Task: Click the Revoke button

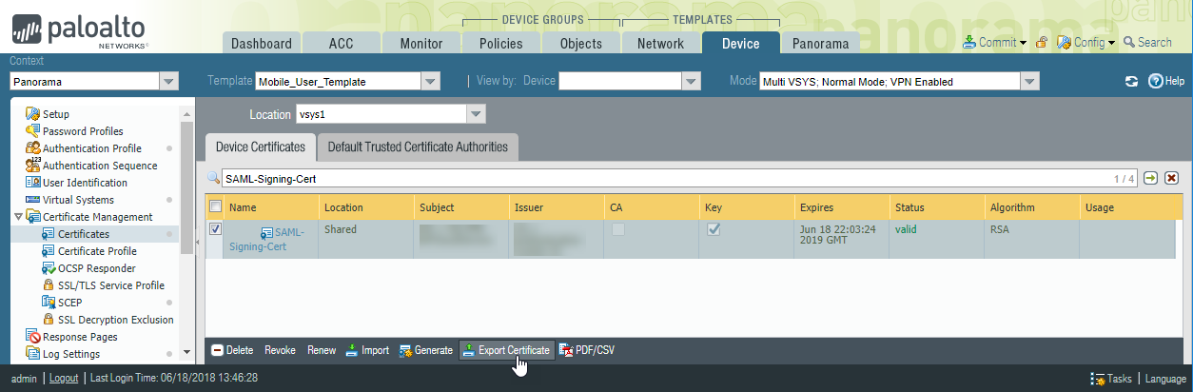Action: coord(280,350)
